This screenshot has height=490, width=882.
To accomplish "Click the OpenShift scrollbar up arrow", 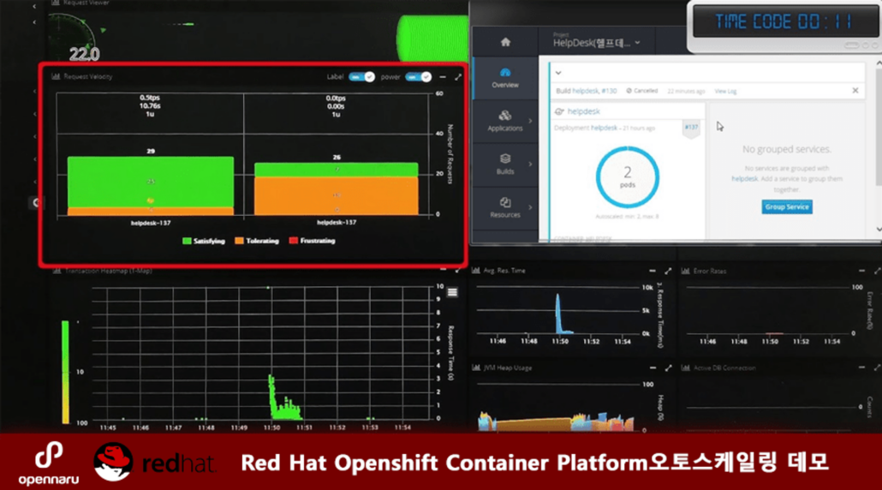I will pos(878,64).
